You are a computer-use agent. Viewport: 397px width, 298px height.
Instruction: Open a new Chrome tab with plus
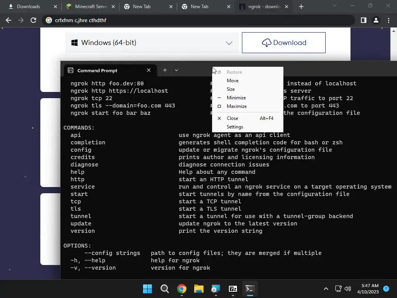[301, 7]
